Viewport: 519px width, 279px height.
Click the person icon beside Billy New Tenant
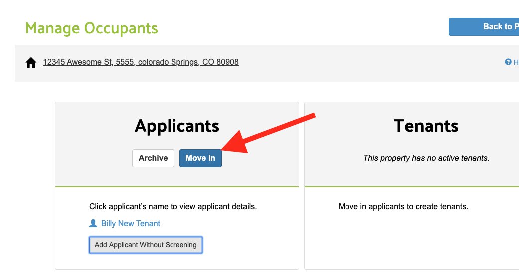point(93,224)
